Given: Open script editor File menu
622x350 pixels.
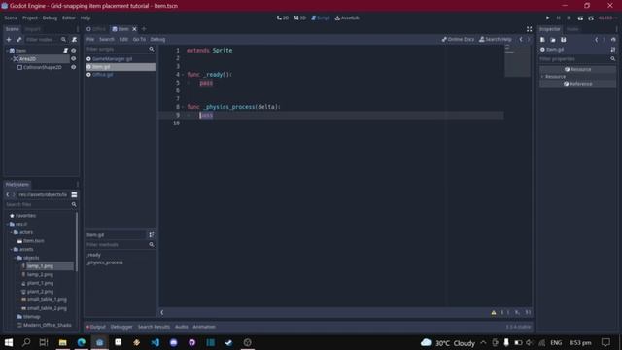Looking at the screenshot, I should tap(90, 39).
